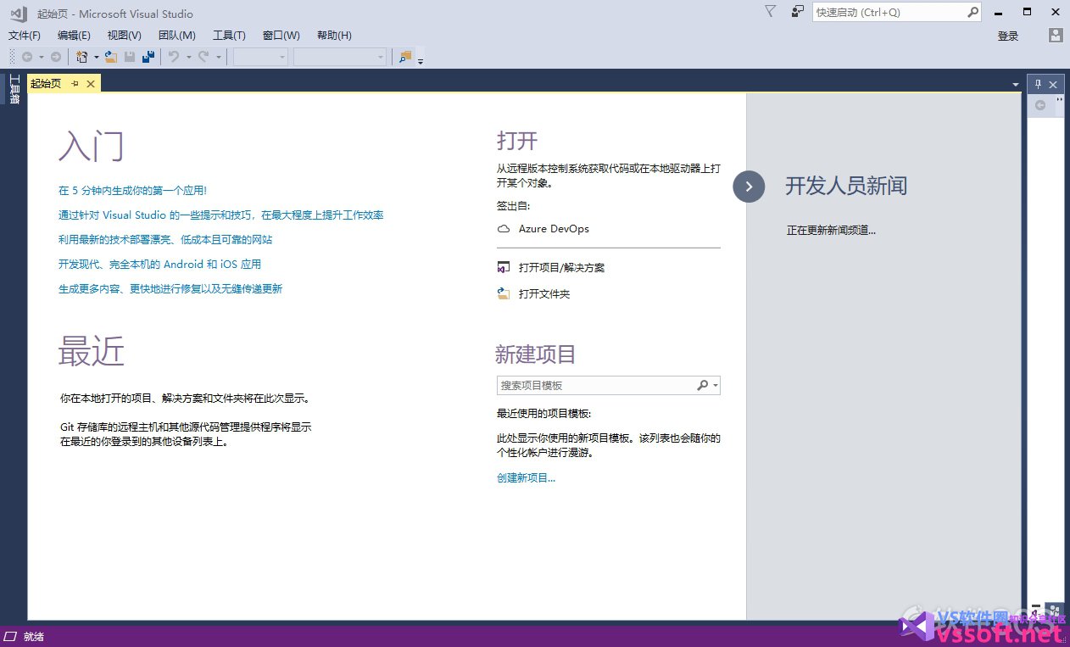Image resolution: width=1070 pixels, height=647 pixels.
Task: Click the Undo arrow icon
Action: pyautogui.click(x=173, y=57)
